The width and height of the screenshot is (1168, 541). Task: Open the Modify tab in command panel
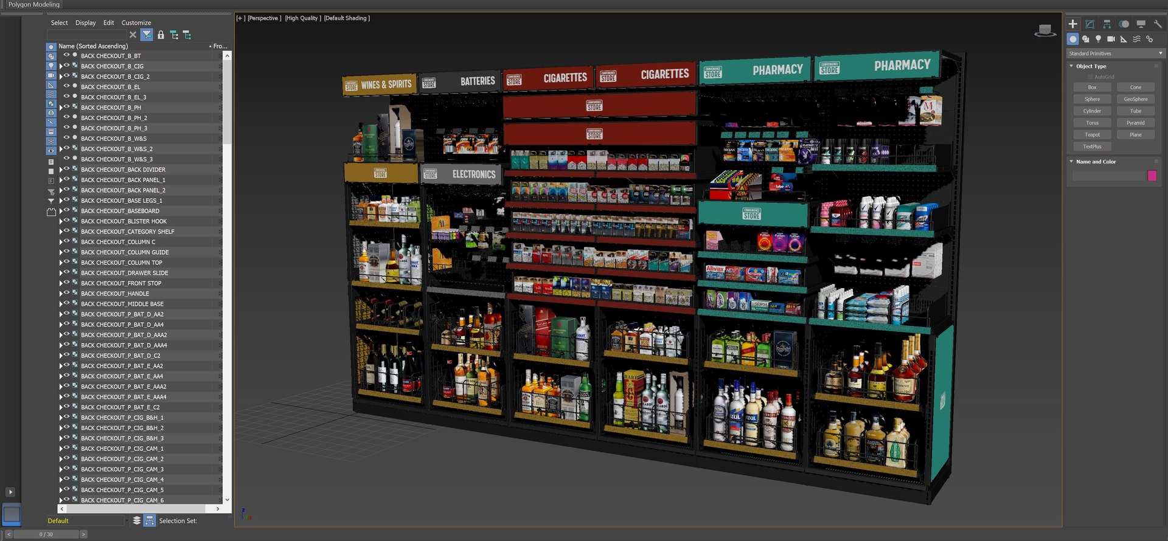point(1090,24)
